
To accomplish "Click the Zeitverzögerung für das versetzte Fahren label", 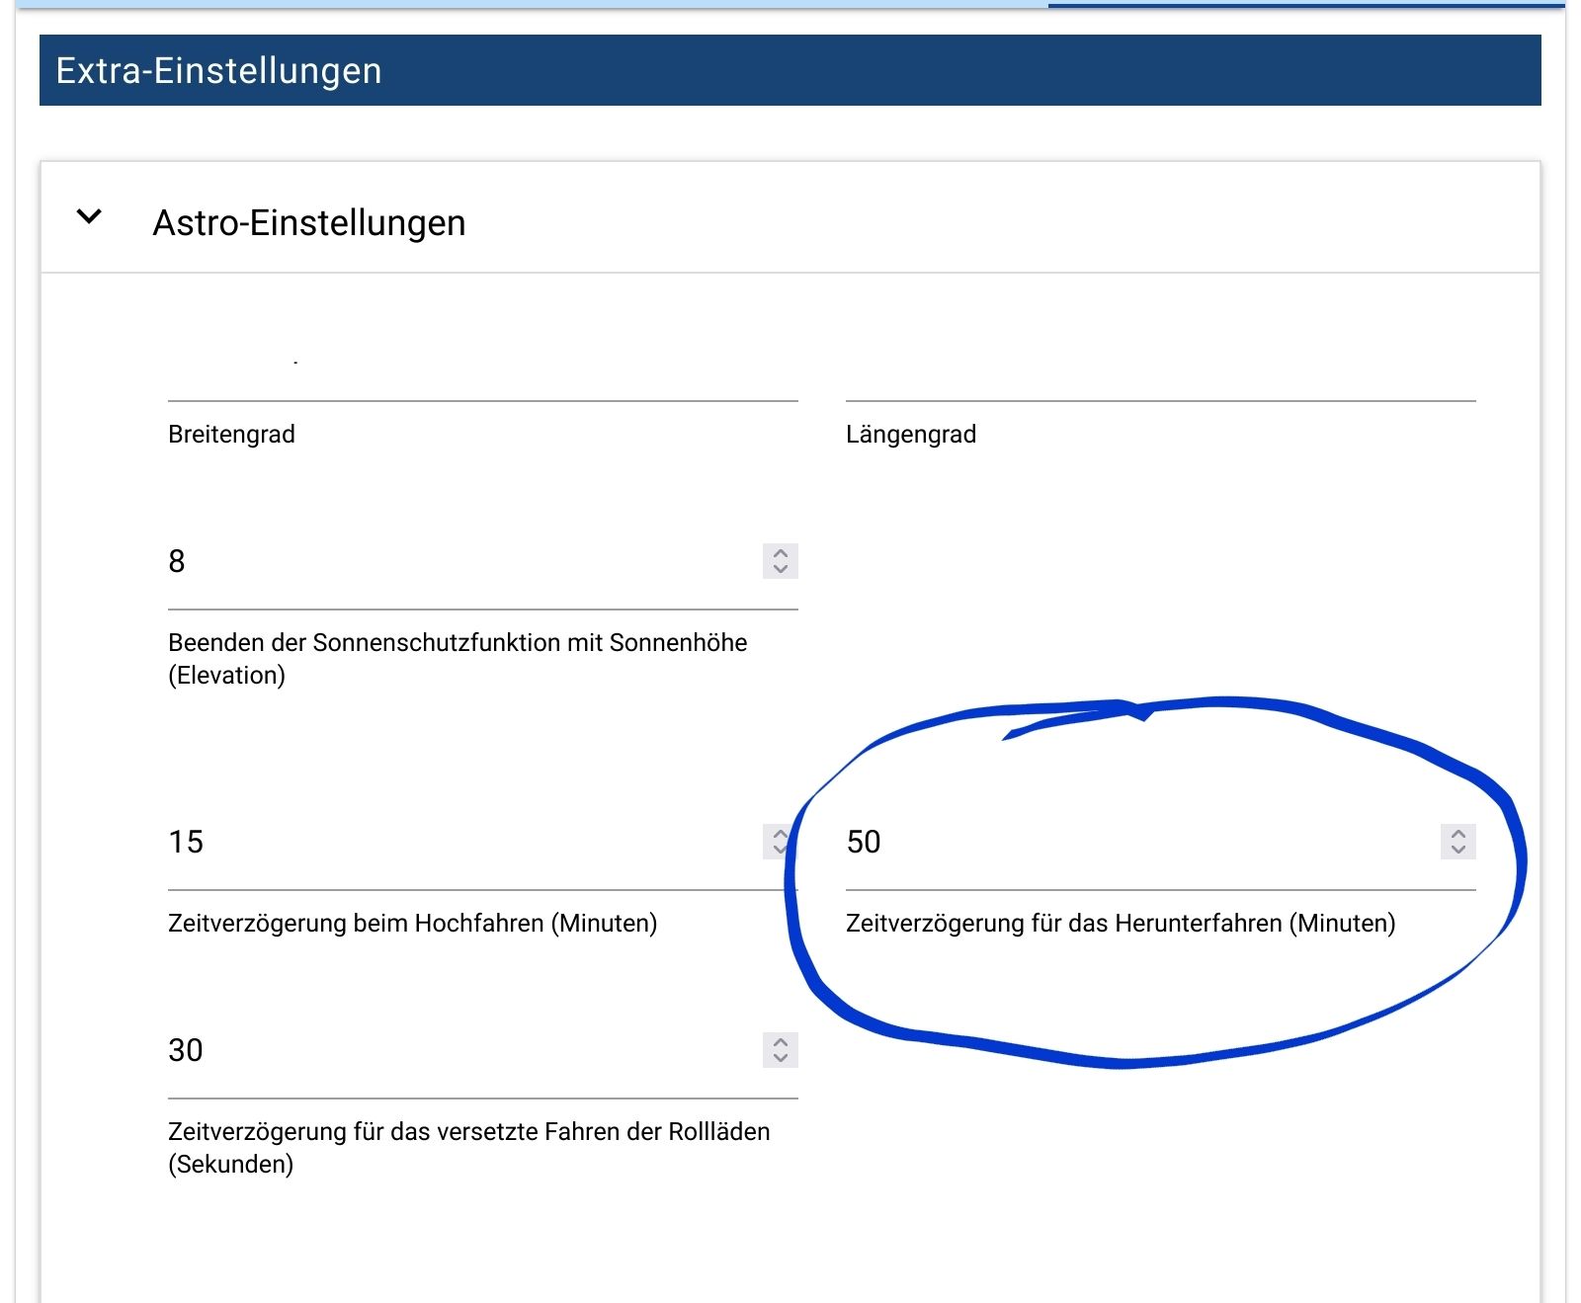I will click(x=468, y=1148).
